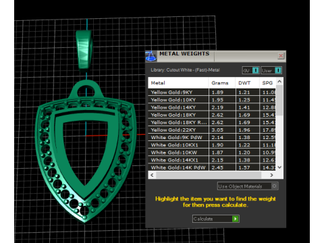
Task: Select the White Gold:9K PdW row
Action: (212, 138)
